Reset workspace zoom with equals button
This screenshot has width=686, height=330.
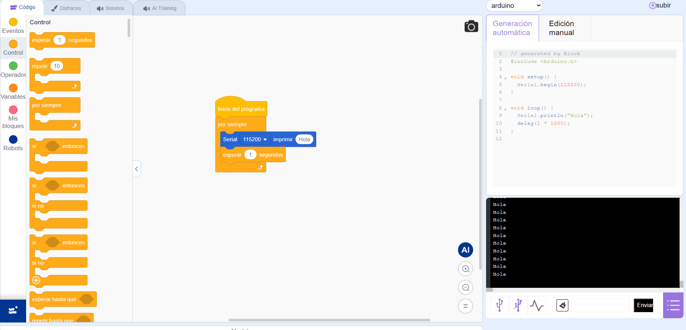(465, 306)
